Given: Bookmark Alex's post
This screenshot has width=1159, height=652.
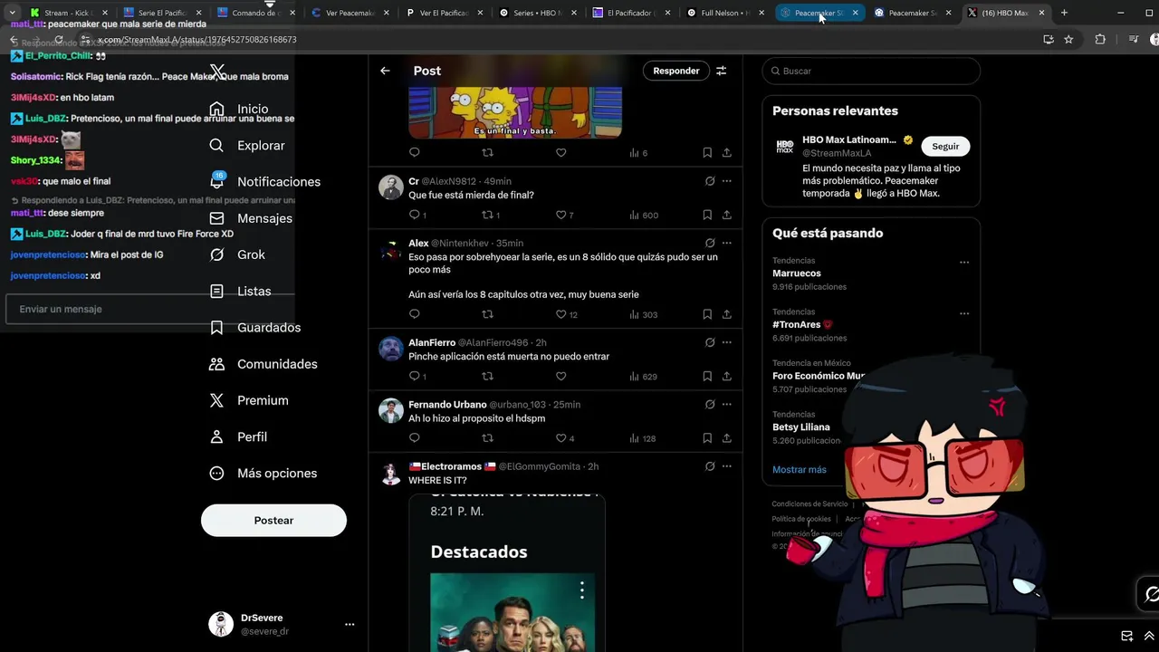Looking at the screenshot, I should (x=707, y=314).
